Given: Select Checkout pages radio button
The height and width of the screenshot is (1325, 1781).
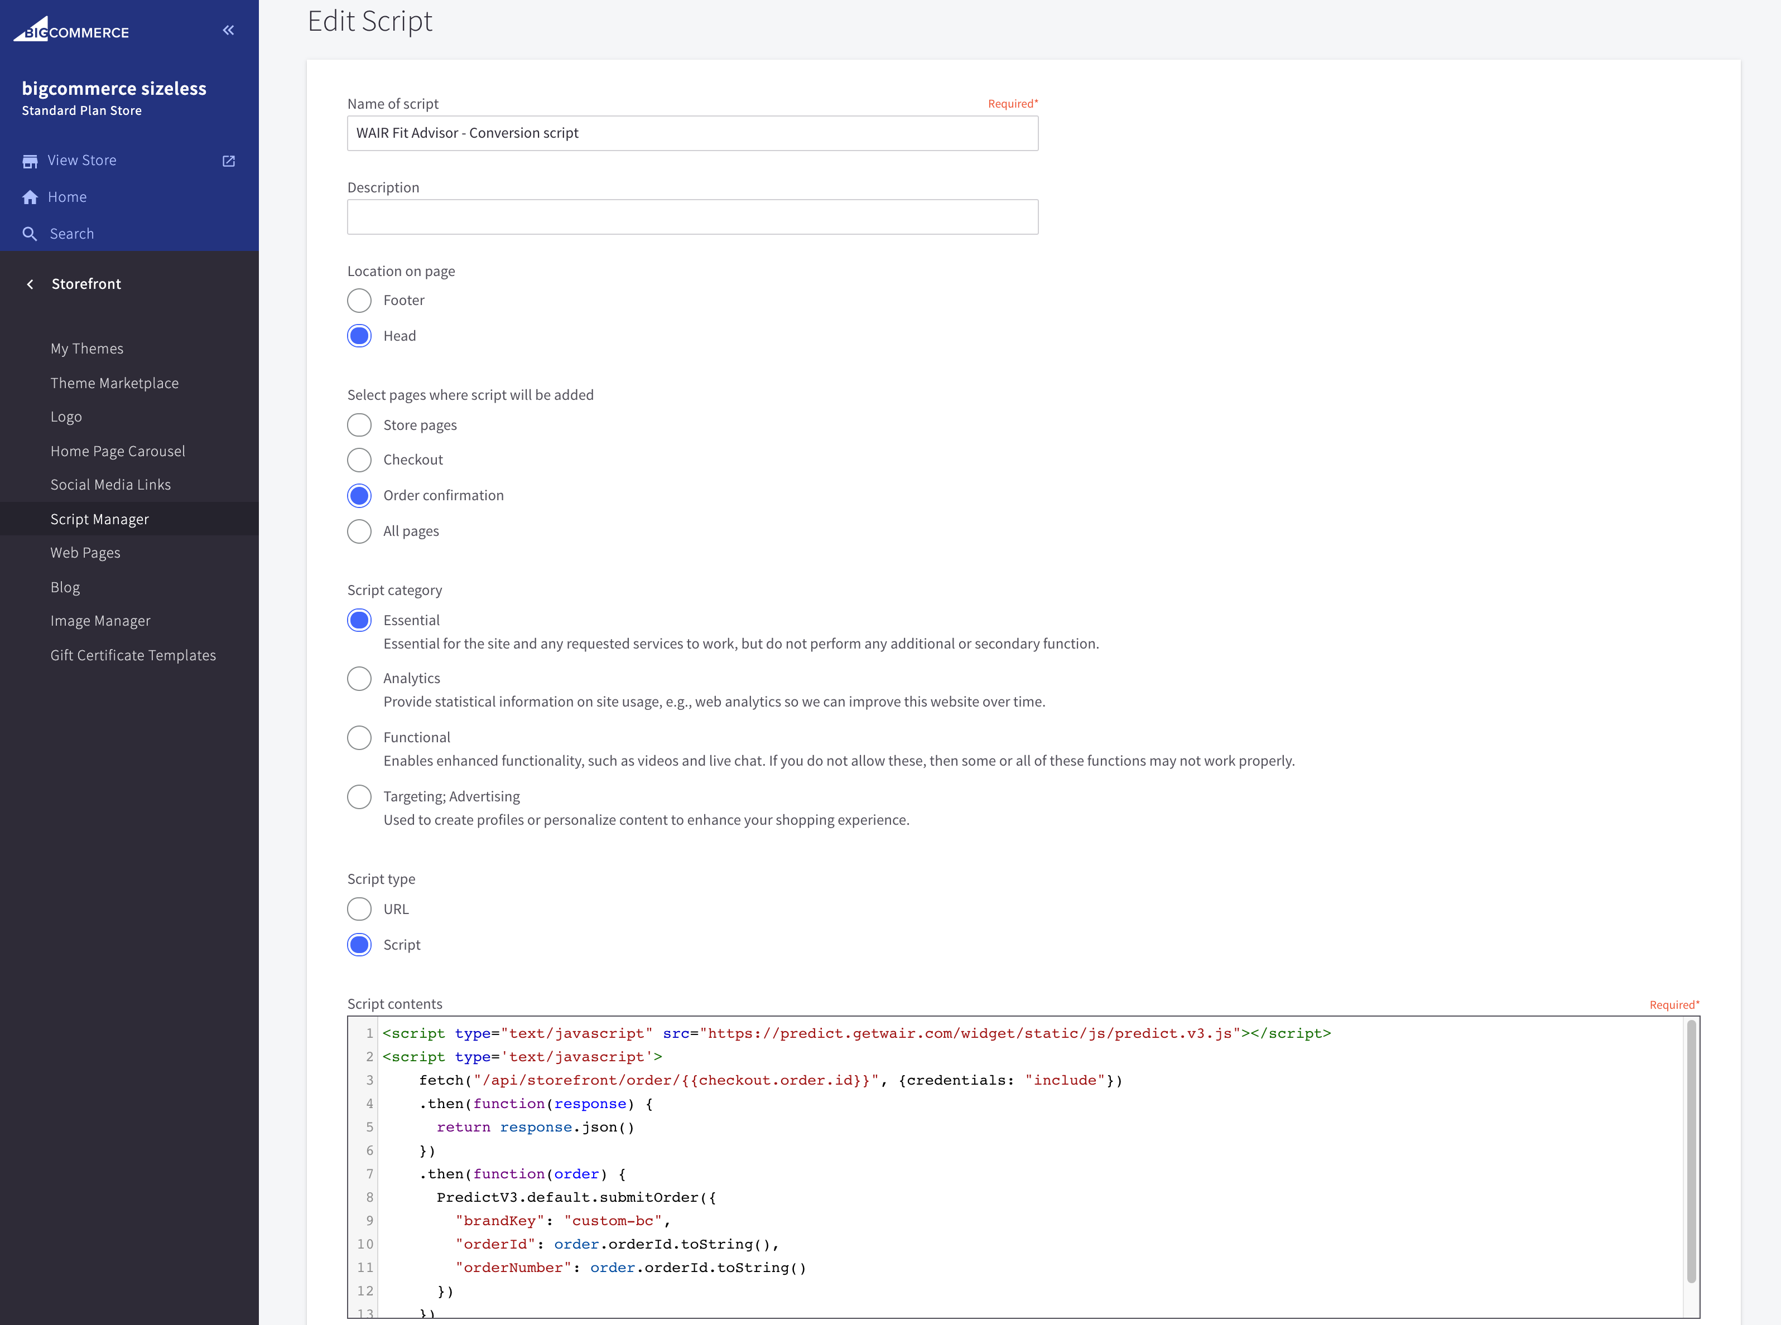Looking at the screenshot, I should pyautogui.click(x=359, y=461).
